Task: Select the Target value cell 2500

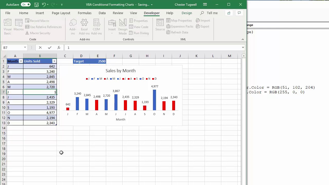Action: [x=98, y=61]
